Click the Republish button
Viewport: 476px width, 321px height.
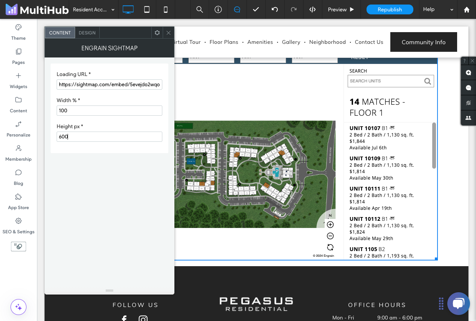point(390,9)
